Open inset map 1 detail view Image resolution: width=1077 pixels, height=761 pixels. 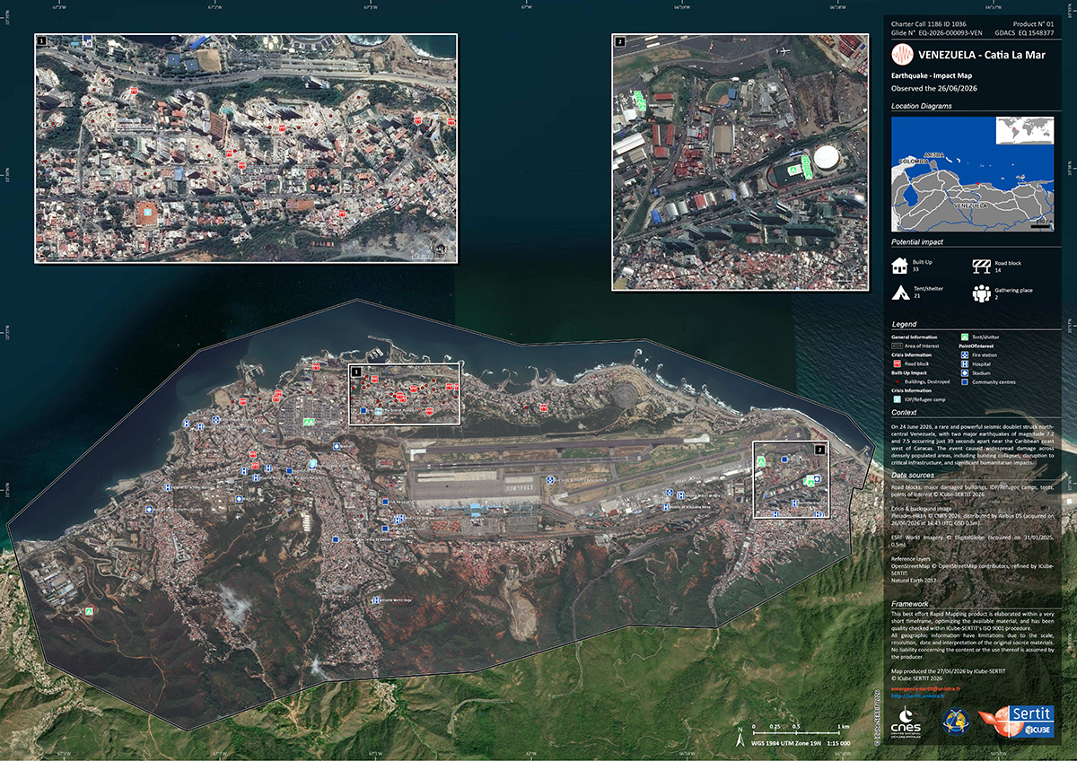(x=246, y=148)
